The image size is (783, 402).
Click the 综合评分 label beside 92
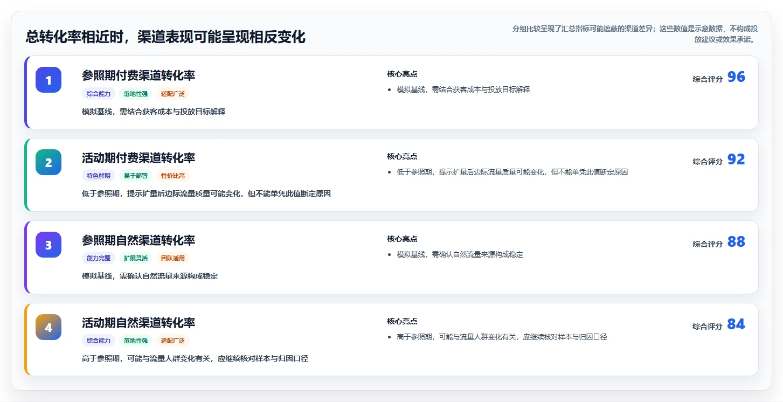click(708, 162)
